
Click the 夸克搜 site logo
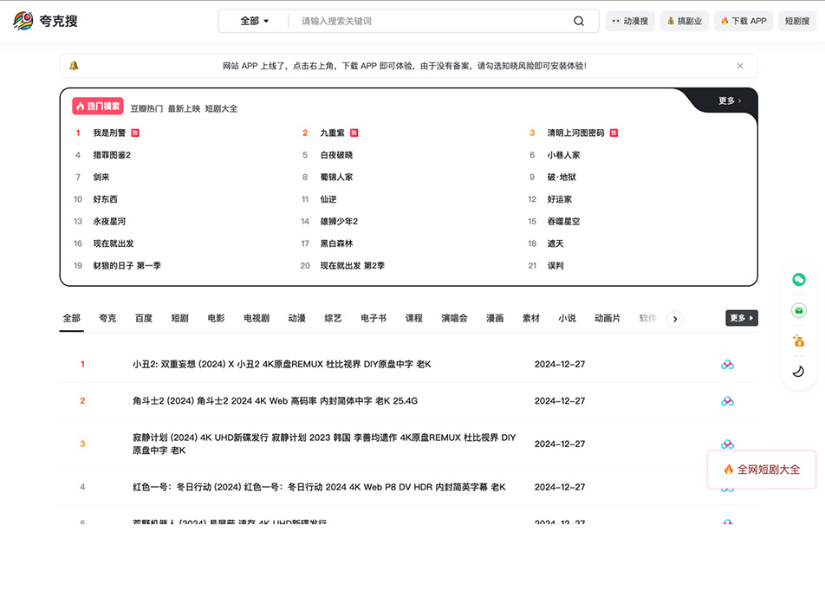click(45, 21)
